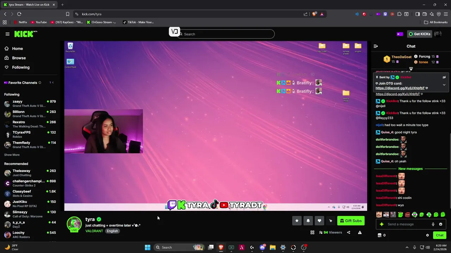Click the sparkle icon beside Gift Subs
451x253 pixels.
tap(330, 221)
